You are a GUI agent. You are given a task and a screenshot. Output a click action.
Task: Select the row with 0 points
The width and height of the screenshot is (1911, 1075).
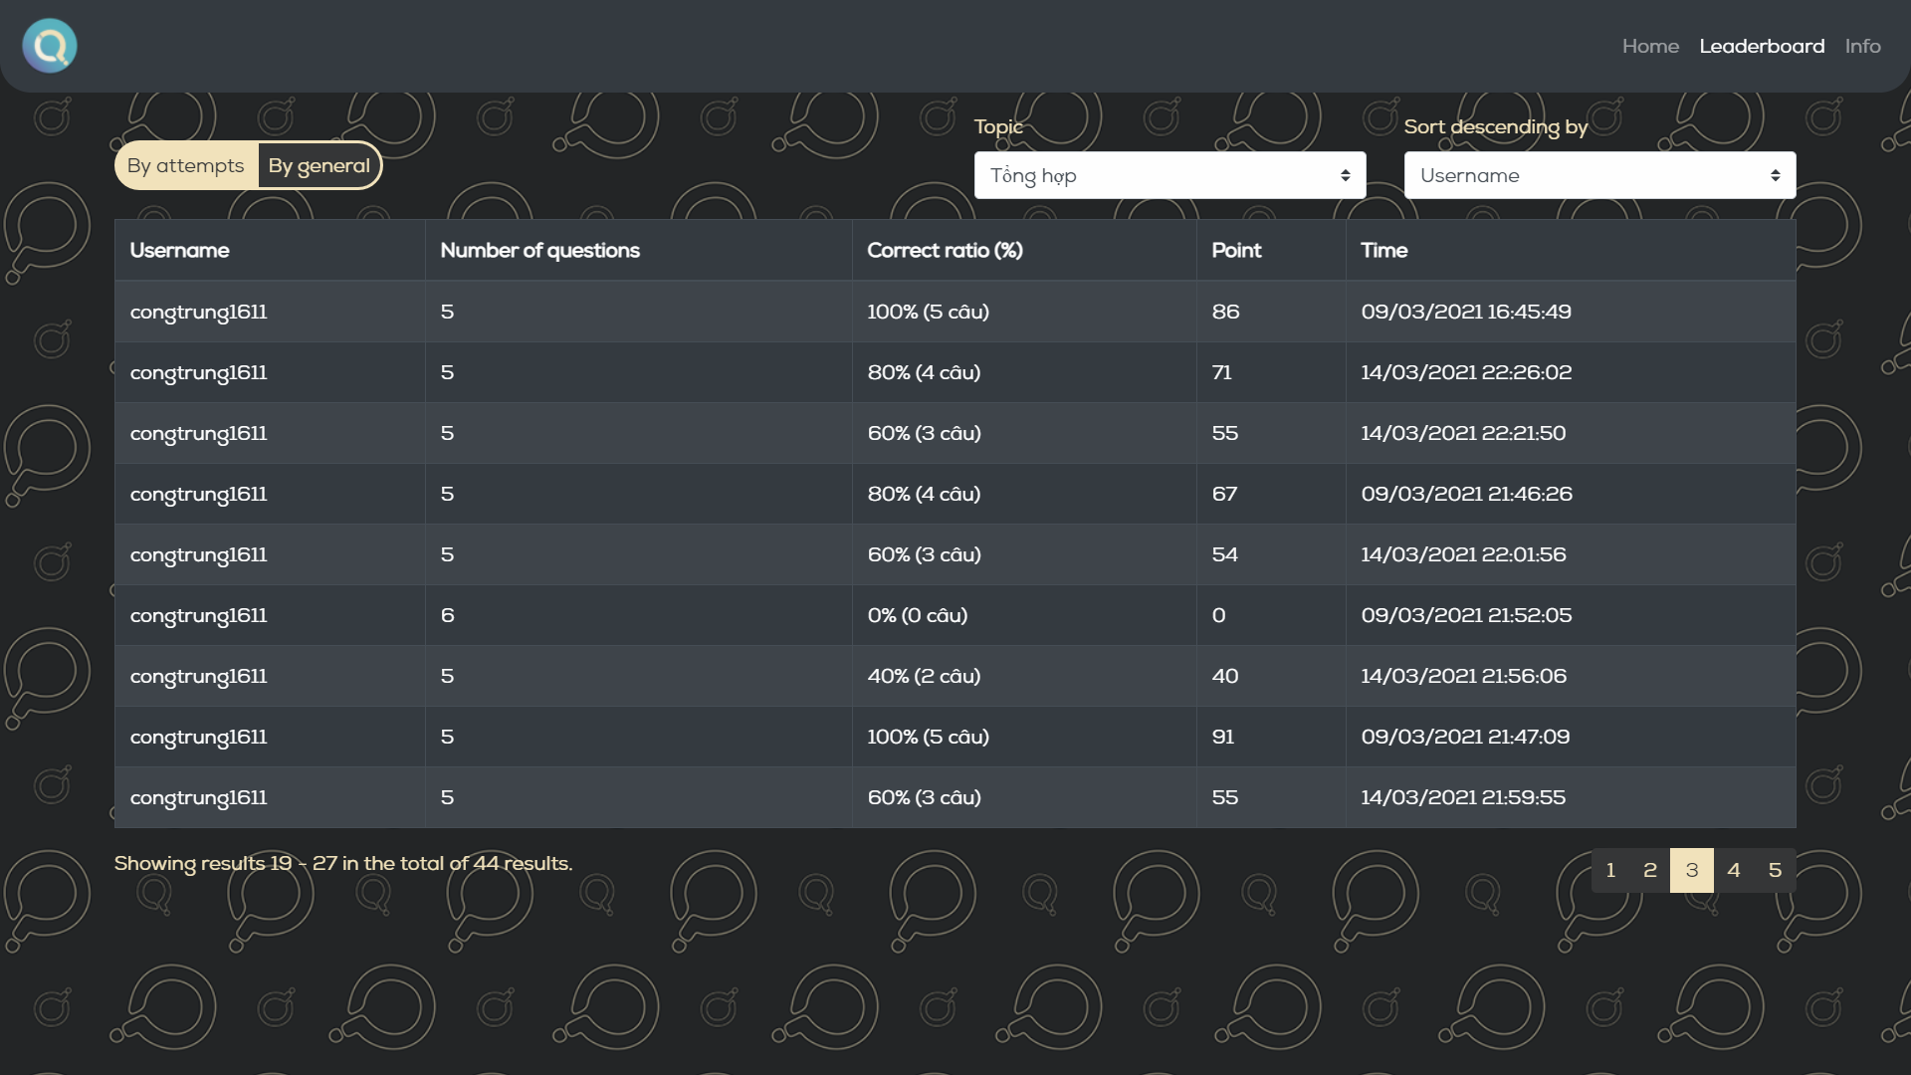(x=954, y=616)
